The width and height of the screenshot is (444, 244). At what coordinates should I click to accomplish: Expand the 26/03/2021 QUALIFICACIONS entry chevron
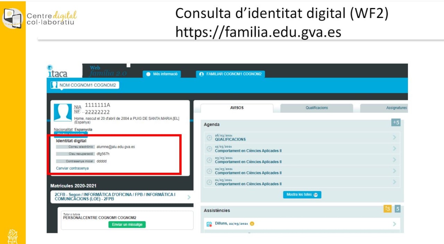coord(394,137)
